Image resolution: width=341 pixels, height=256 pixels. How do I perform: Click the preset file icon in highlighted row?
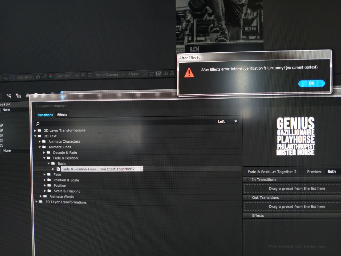pyautogui.click(x=58, y=169)
